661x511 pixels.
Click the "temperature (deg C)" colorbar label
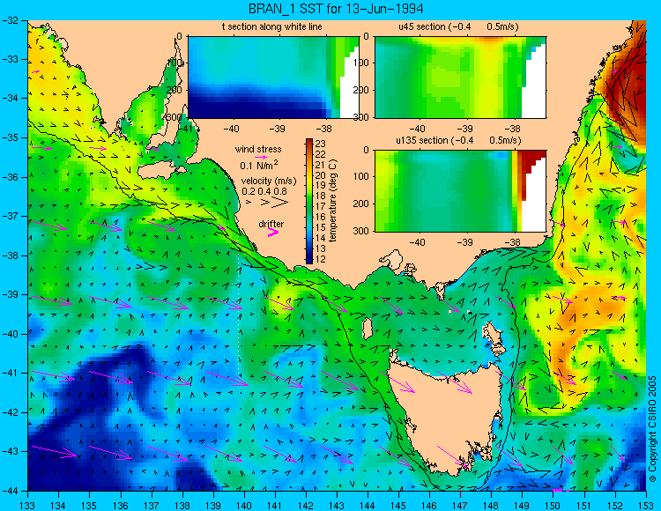tap(333, 201)
